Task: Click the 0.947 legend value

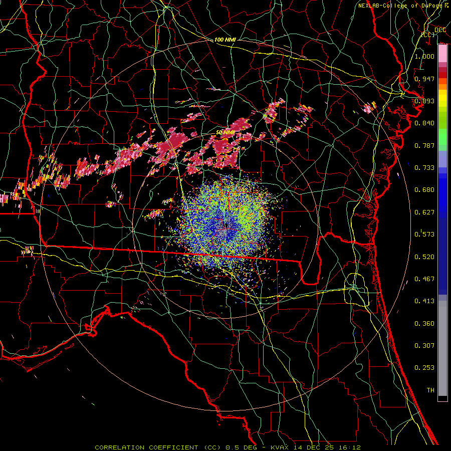Action: [424, 79]
